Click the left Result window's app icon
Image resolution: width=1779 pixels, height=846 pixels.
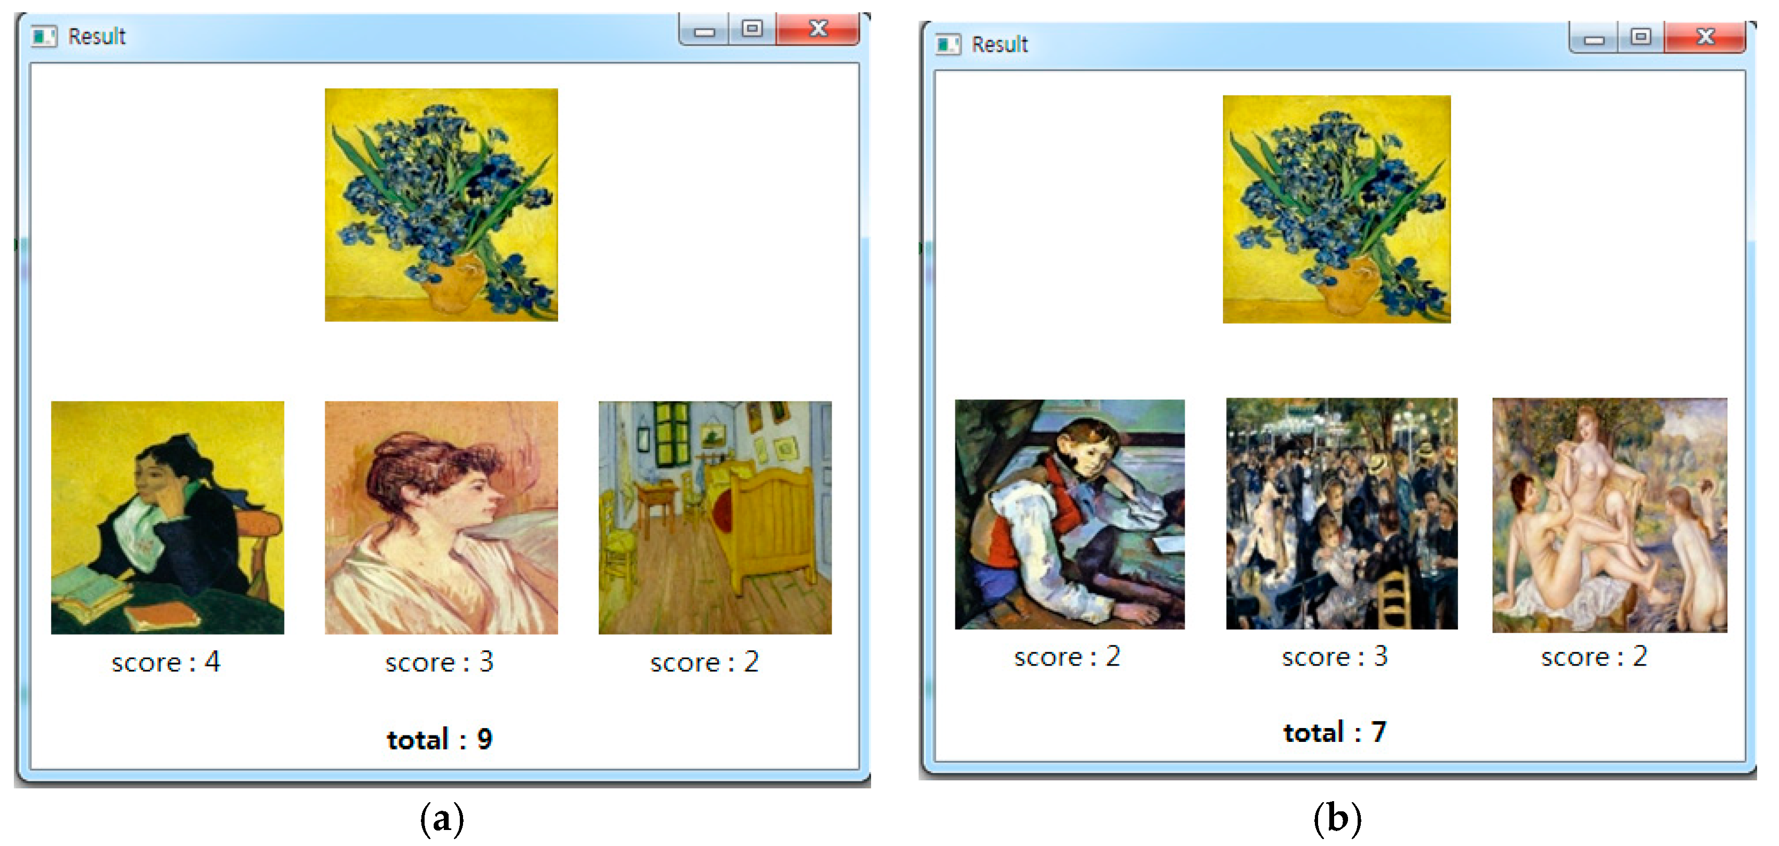click(x=44, y=36)
